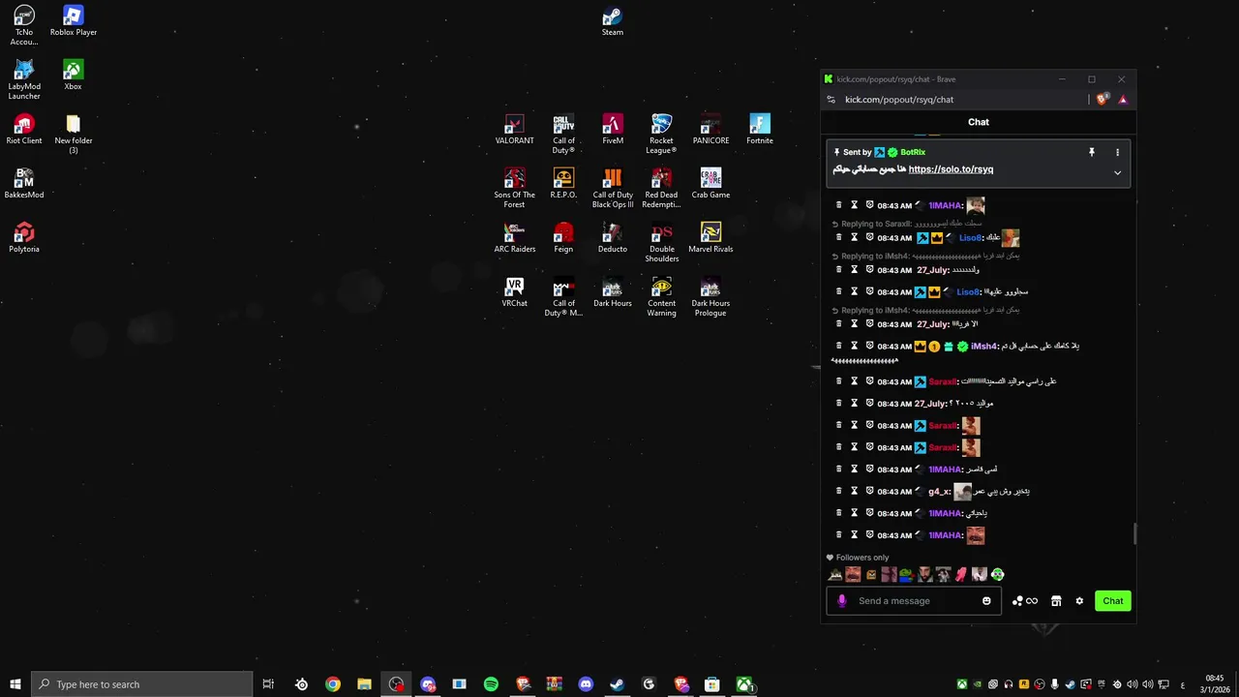Open Google Chrome from taskbar
The height and width of the screenshot is (697, 1239).
coord(333,684)
